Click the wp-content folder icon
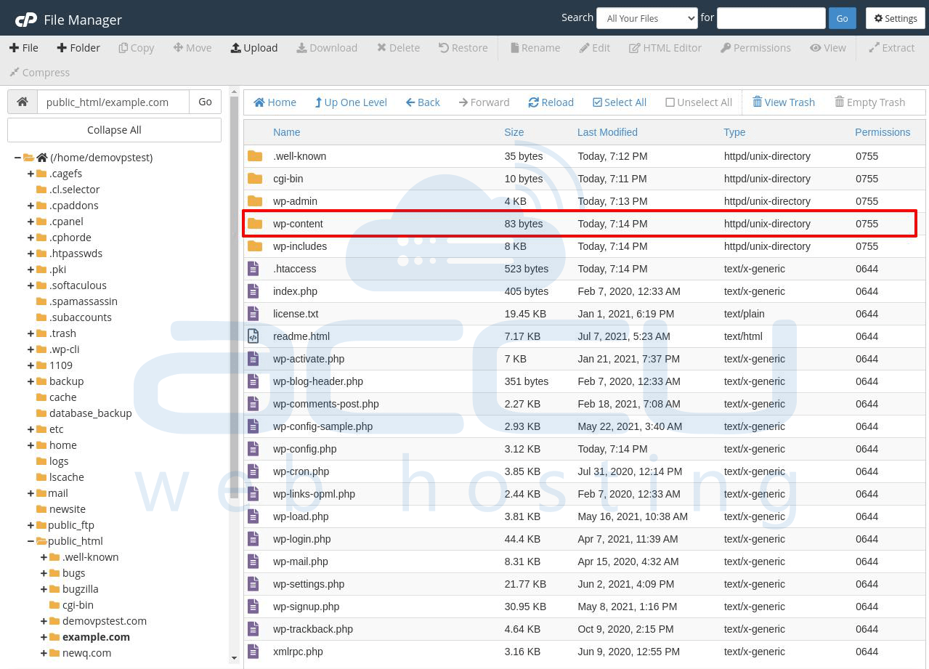The width and height of the screenshot is (929, 669). (x=254, y=224)
